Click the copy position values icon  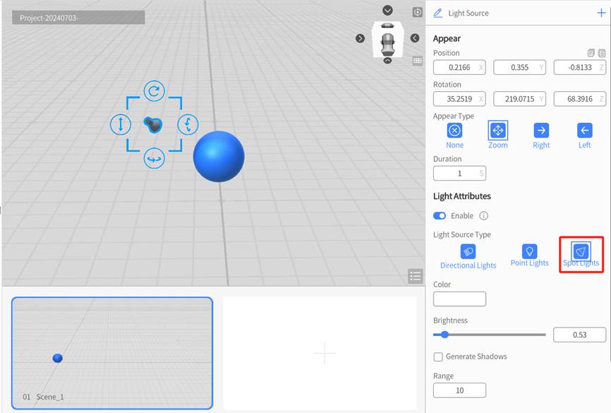(x=591, y=53)
